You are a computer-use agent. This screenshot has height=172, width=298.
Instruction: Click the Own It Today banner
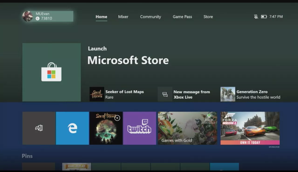[x=250, y=143]
